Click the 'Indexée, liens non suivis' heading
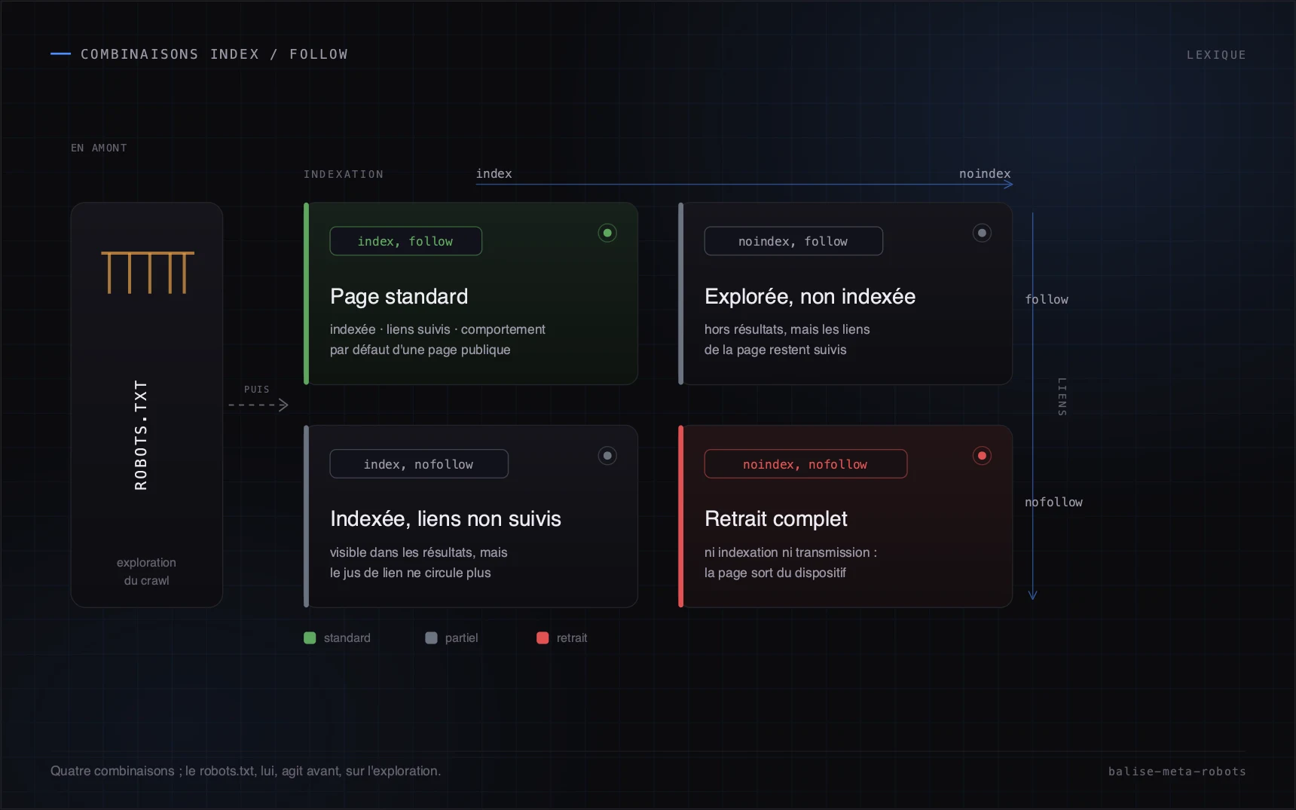 tap(445, 519)
